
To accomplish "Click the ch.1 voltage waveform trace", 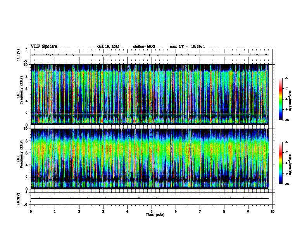I will pyautogui.click(x=150, y=55).
